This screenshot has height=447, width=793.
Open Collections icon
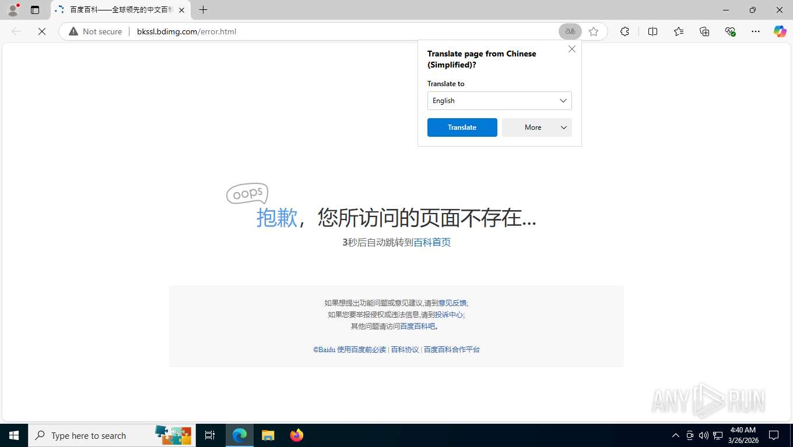[x=704, y=31]
